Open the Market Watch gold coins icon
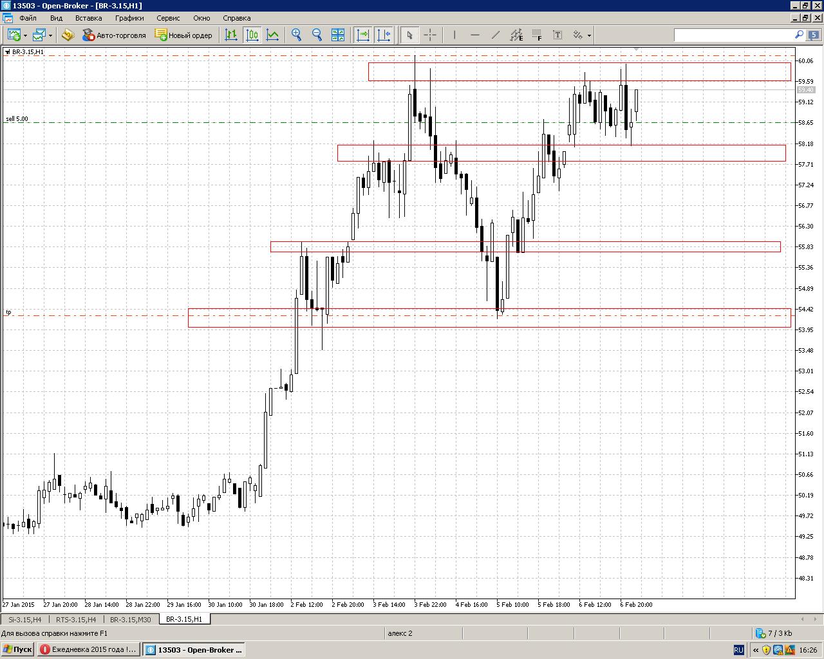This screenshot has height=659, width=824. click(x=68, y=35)
